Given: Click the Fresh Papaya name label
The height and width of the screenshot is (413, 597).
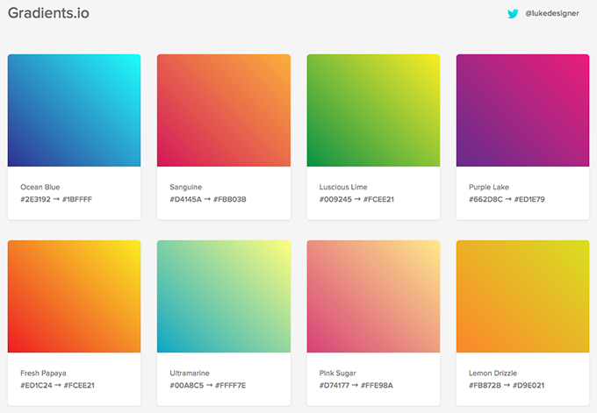Looking at the screenshot, I should [x=43, y=373].
